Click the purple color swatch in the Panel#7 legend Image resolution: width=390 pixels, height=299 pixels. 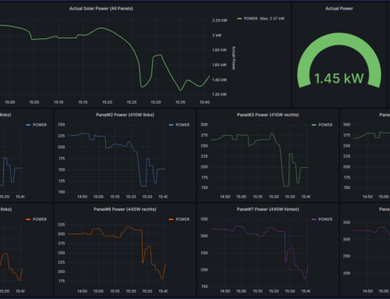(x=314, y=219)
